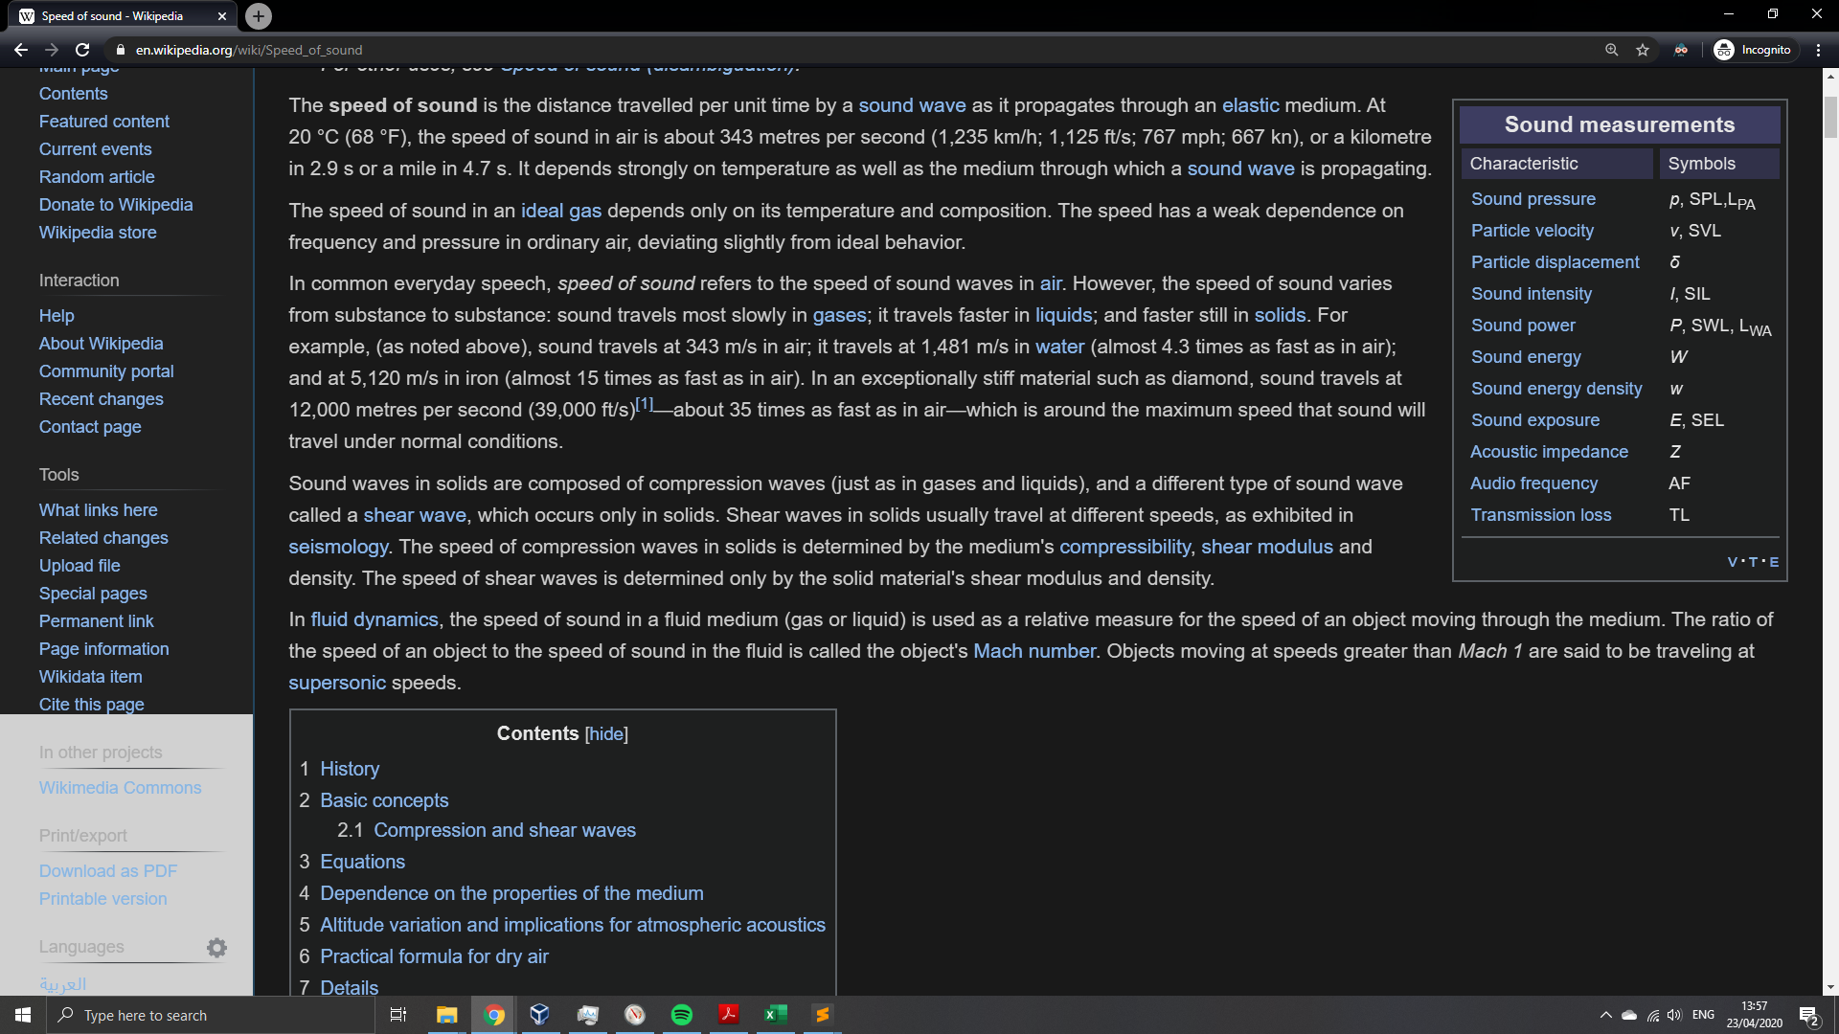Toggle the bookmark star for this page
Image resolution: width=1839 pixels, height=1034 pixels.
(x=1643, y=50)
